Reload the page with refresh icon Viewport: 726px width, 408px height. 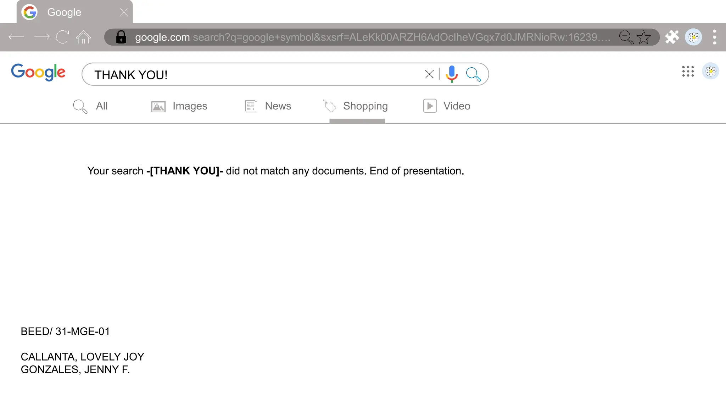[x=63, y=37]
